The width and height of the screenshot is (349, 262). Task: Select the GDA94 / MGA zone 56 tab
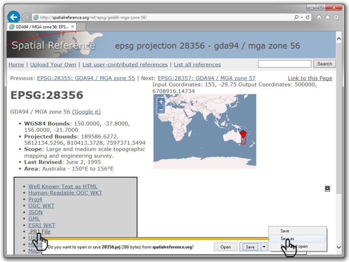pos(41,27)
